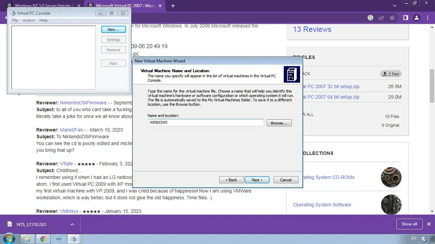Click the 9 Original count text
This screenshot has width=435, height=244.
click(x=390, y=125)
